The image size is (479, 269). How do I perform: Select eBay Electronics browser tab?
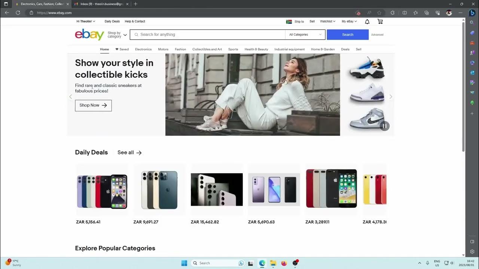(42, 4)
